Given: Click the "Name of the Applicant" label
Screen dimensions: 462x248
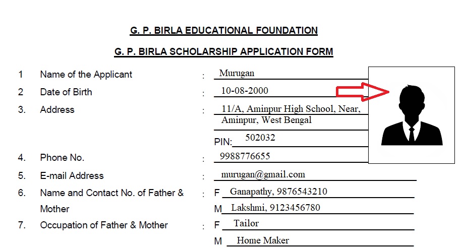Looking at the screenshot, I should pos(86,75).
